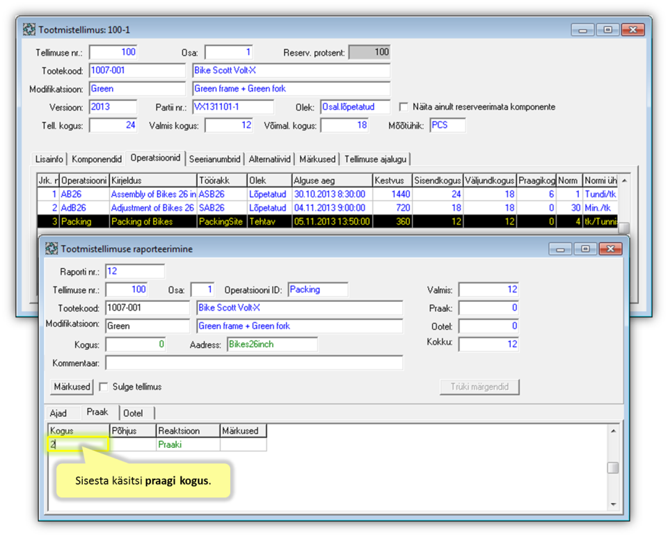The image size is (668, 537).
Task: Switch to the Ajad tab
Action: pos(58,413)
